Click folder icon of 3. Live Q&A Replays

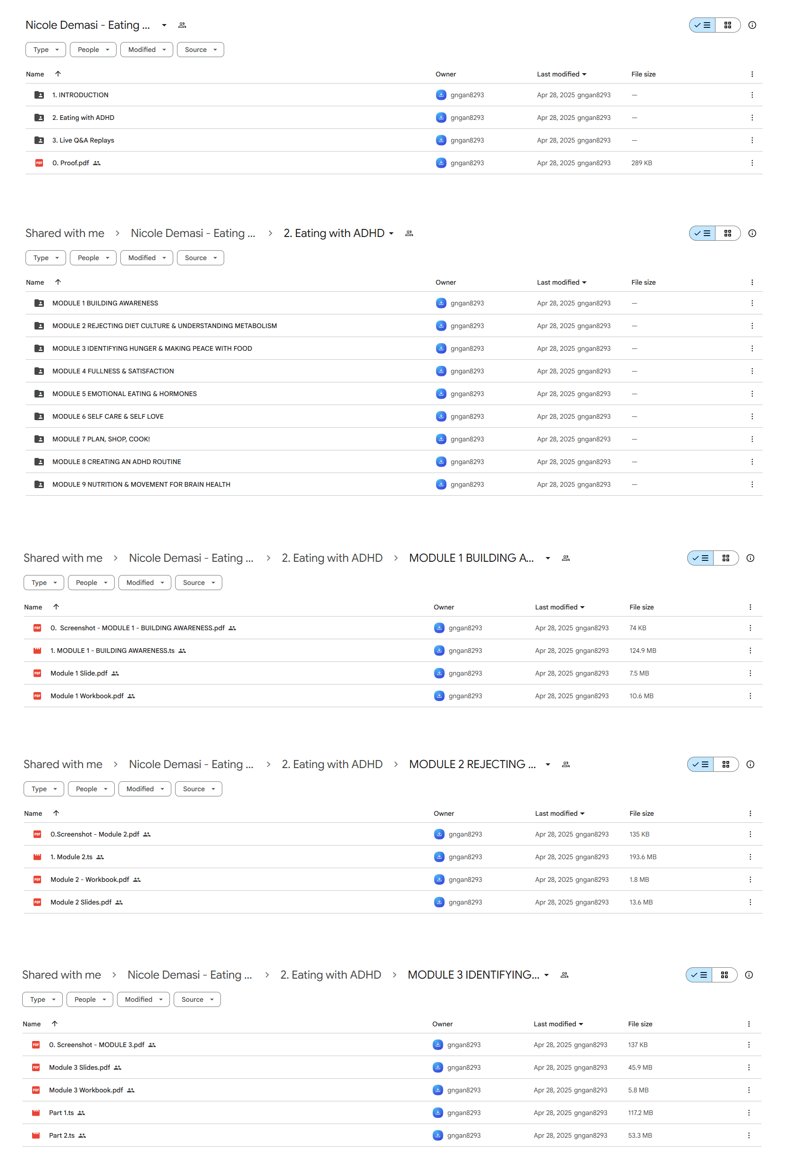tap(39, 140)
